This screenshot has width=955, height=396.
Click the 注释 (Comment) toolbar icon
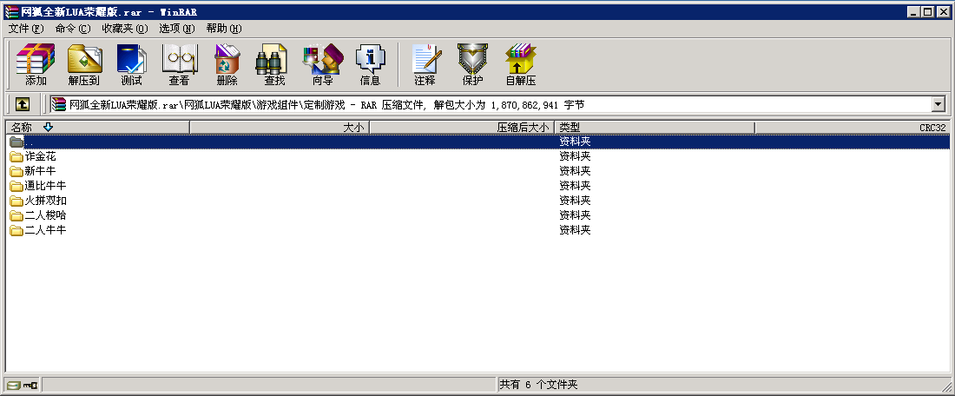(425, 64)
